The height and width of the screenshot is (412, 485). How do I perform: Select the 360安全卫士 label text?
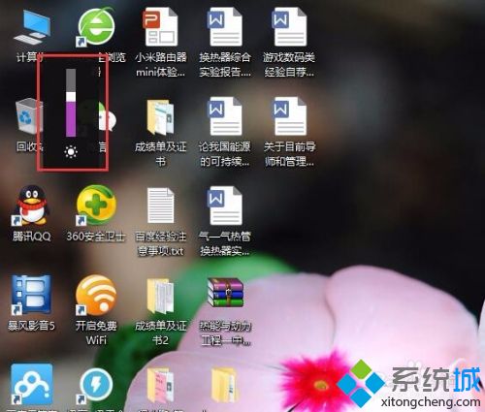coord(96,237)
